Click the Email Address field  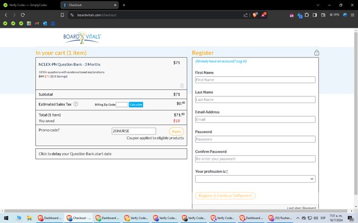point(255,119)
